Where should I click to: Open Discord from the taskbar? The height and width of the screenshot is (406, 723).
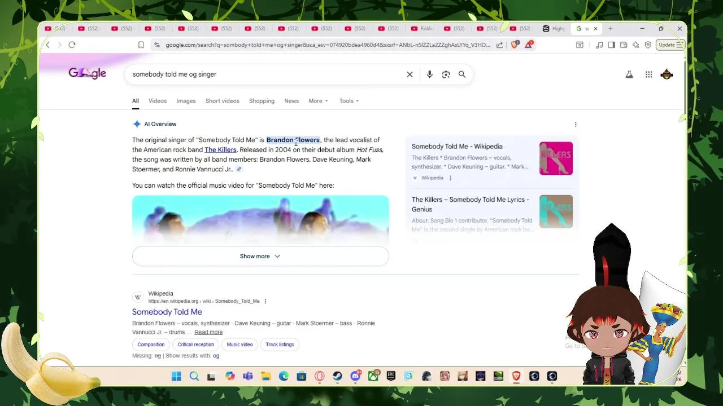click(355, 376)
